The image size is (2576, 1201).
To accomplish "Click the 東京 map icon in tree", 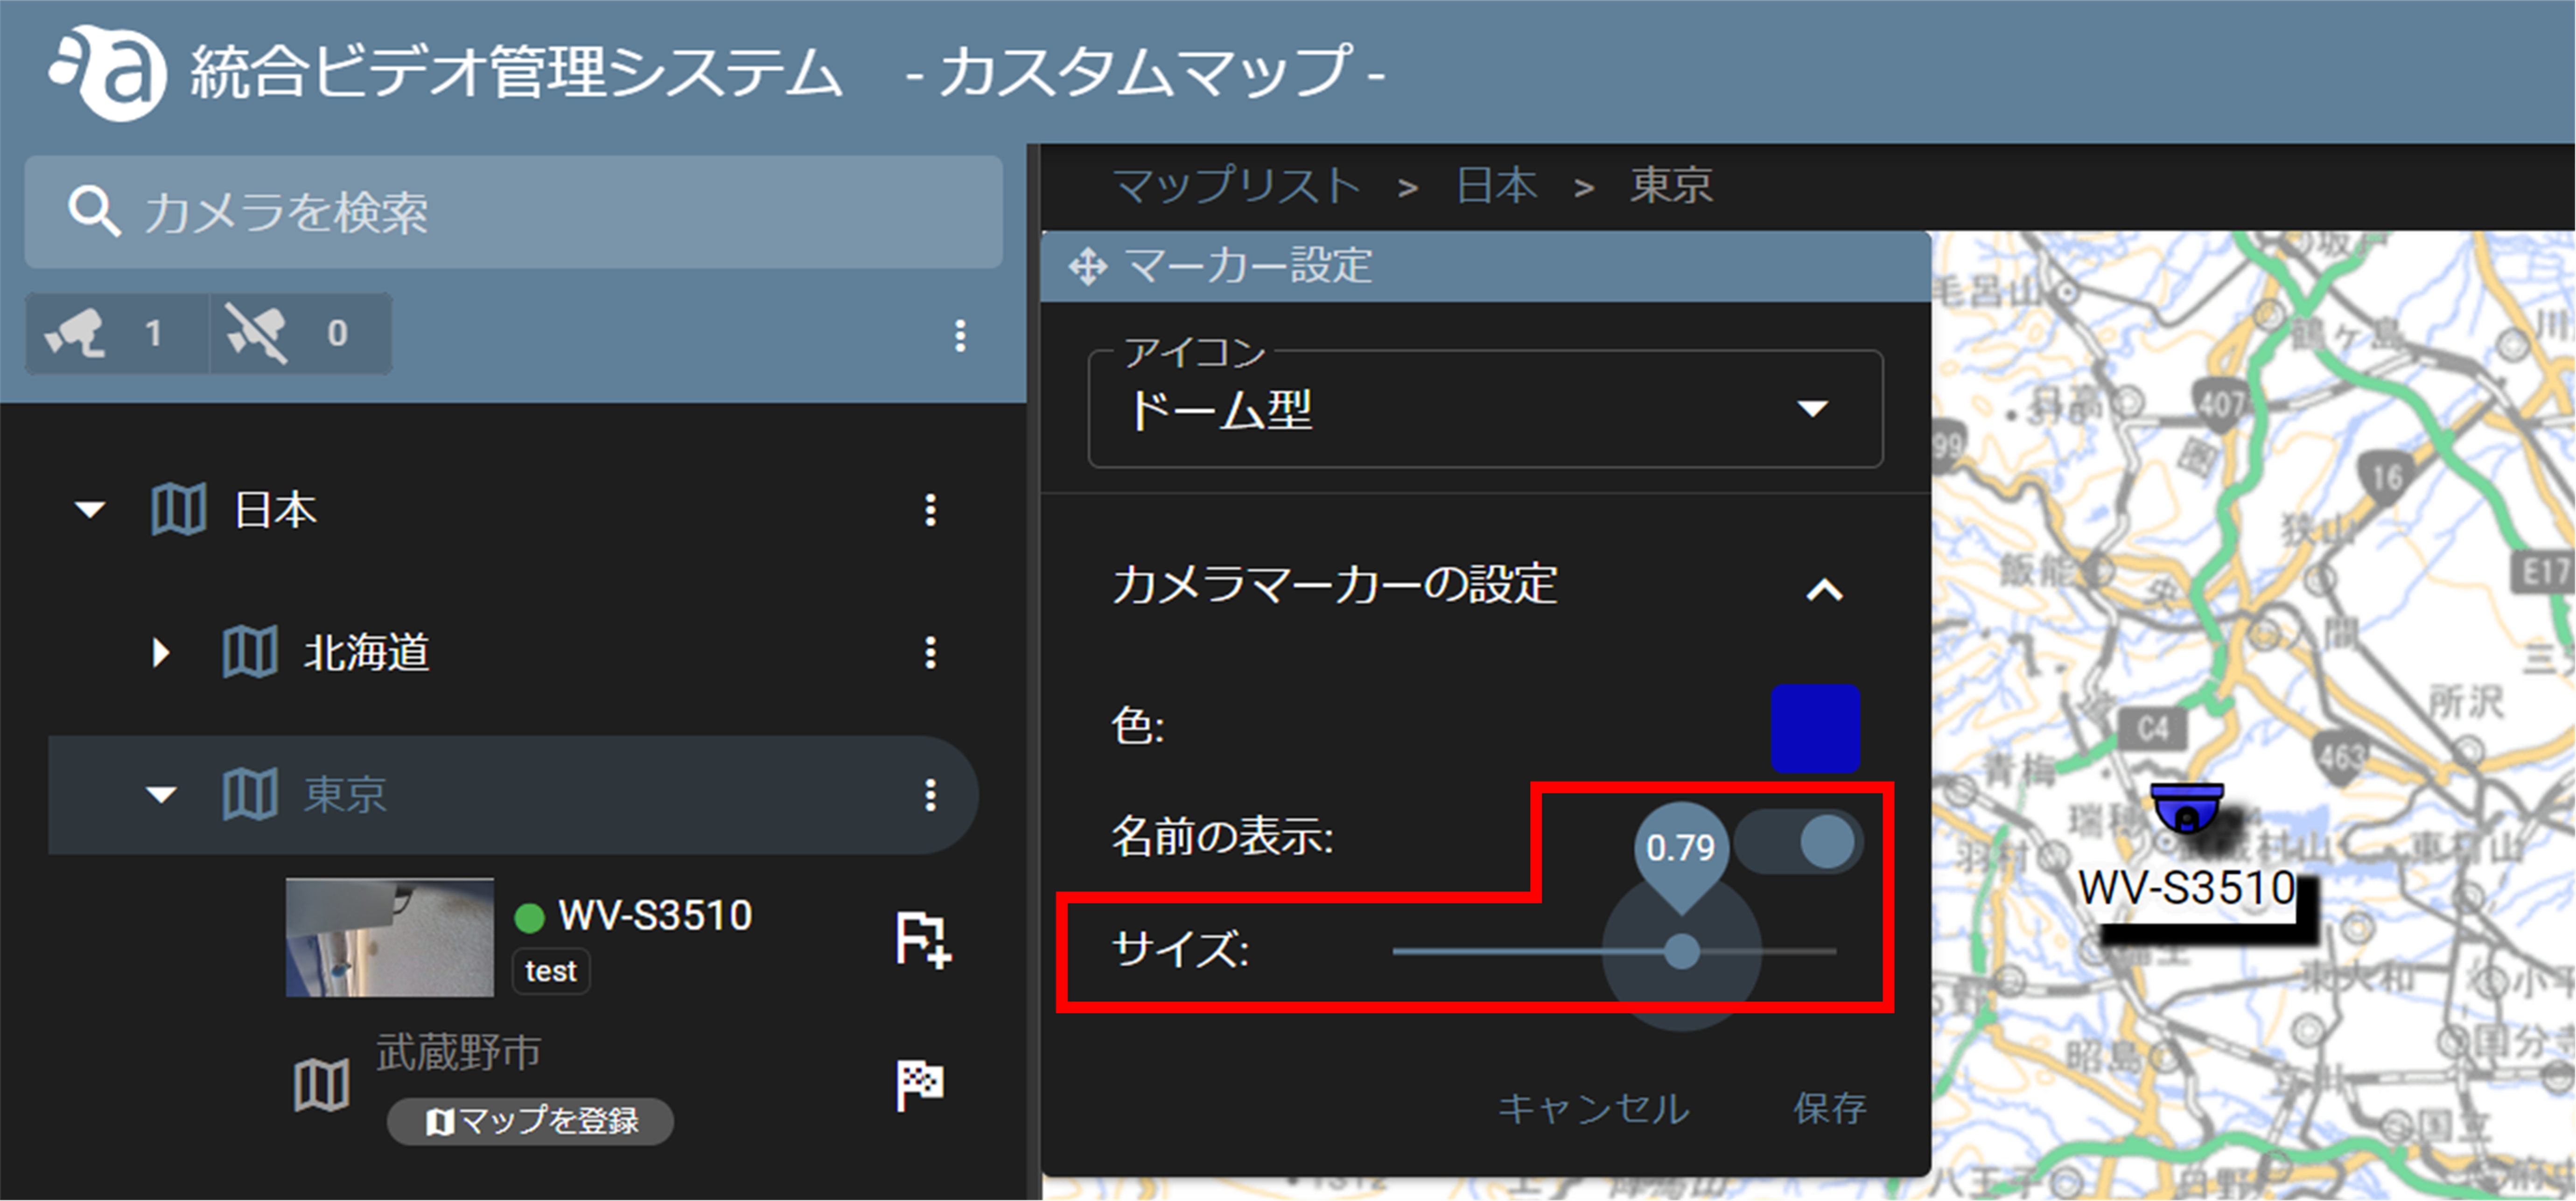I will coord(249,795).
